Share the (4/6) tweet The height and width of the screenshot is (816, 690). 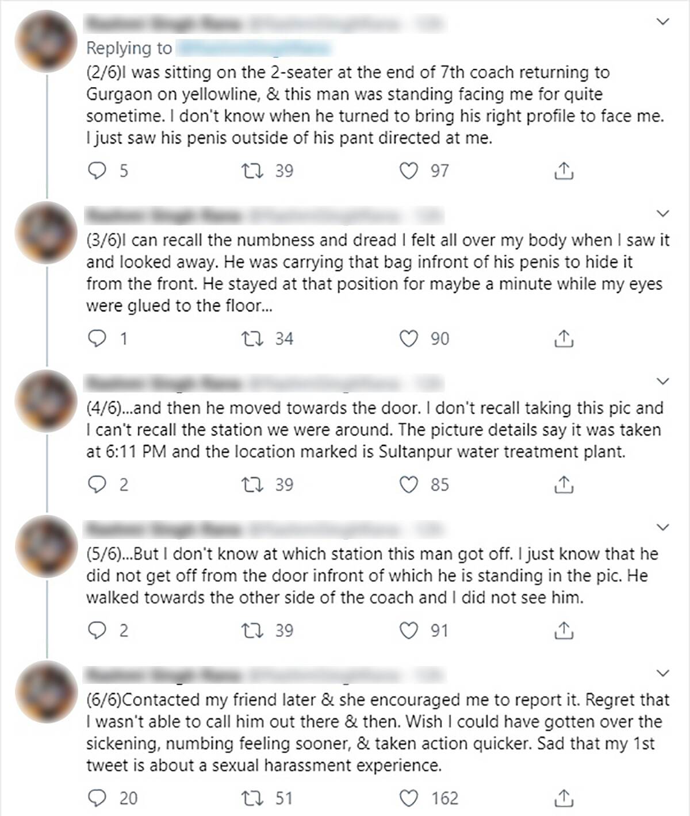(563, 484)
